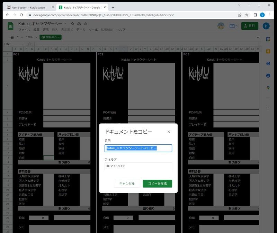Click the move to folder icon
Image resolution: width=277 pixels, height=233 pixels.
tap(79, 24)
